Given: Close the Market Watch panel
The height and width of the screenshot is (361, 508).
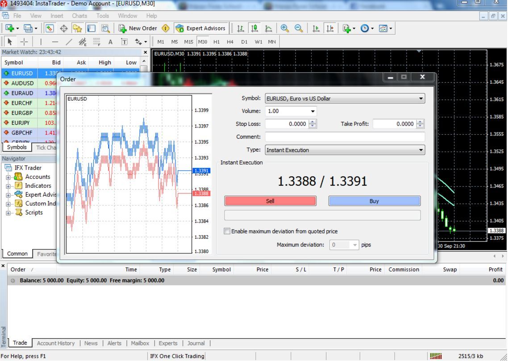Looking at the screenshot, I should pos(146,52).
